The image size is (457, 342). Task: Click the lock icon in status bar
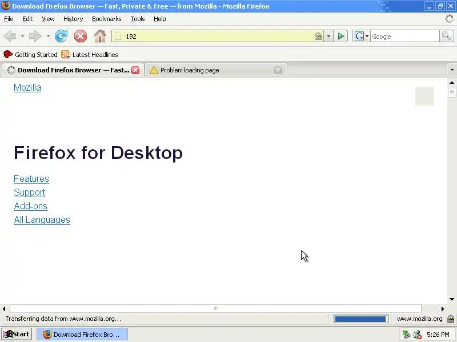click(451, 319)
